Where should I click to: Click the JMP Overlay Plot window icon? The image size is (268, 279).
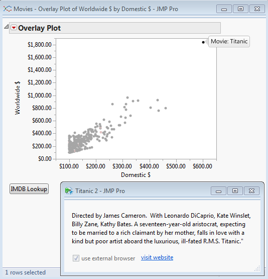[8, 9]
